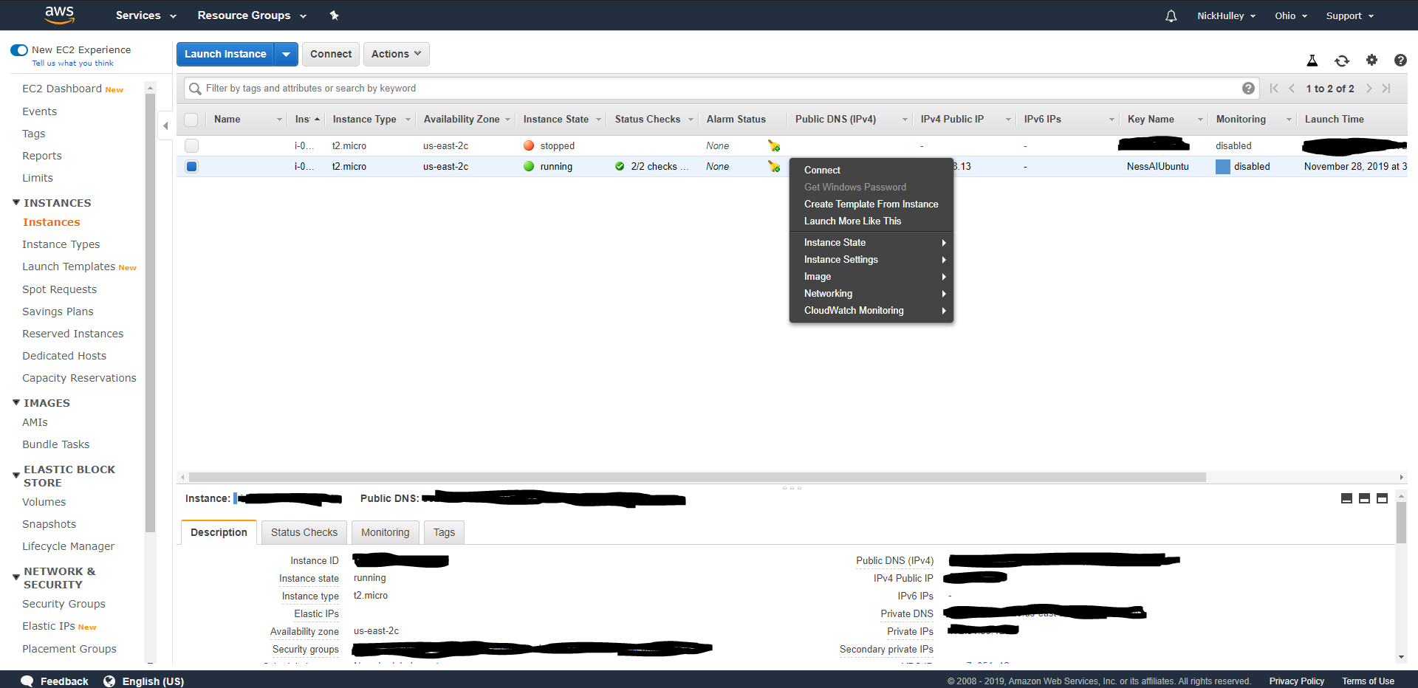Open the Support dropdown

(x=1350, y=16)
